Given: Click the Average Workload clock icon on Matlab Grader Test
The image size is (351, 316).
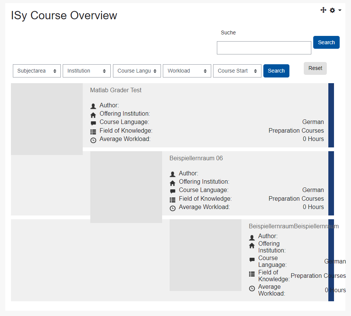Looking at the screenshot, I should 93,140.
